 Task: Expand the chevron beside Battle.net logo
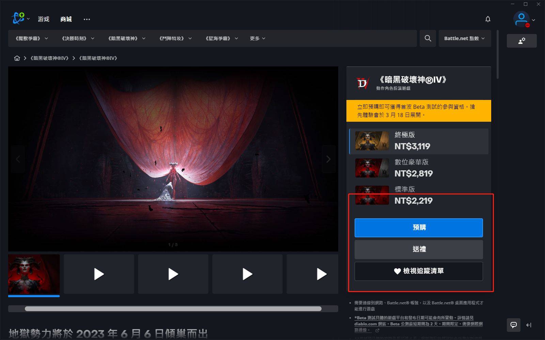point(28,19)
